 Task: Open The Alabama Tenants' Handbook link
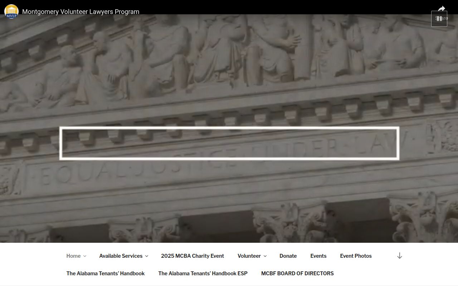[106, 273]
